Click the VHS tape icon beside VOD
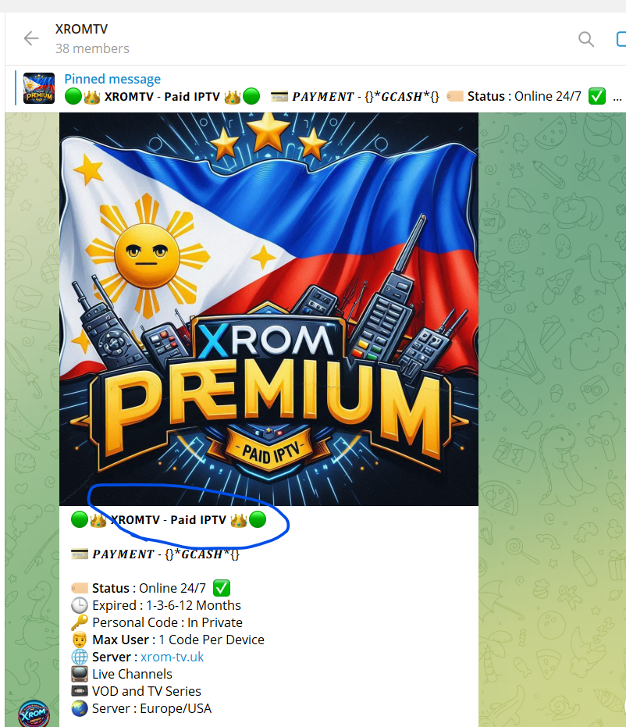626x727 pixels. (x=80, y=691)
